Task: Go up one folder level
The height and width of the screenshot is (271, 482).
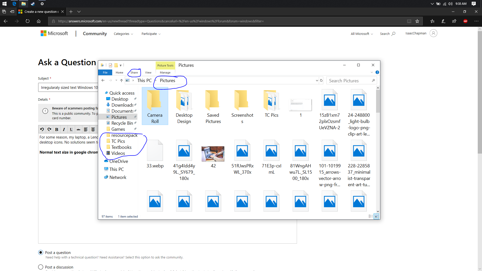Action: (x=122, y=81)
